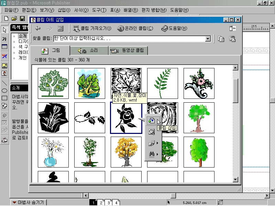The image size is (275, 206).
Task: Open the binoculars find-similar-clips submenu
Action: (153, 154)
